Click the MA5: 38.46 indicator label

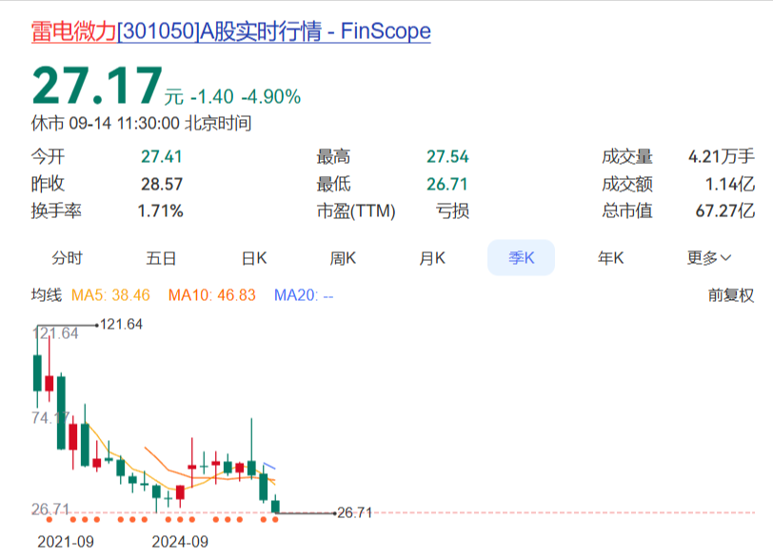point(110,295)
